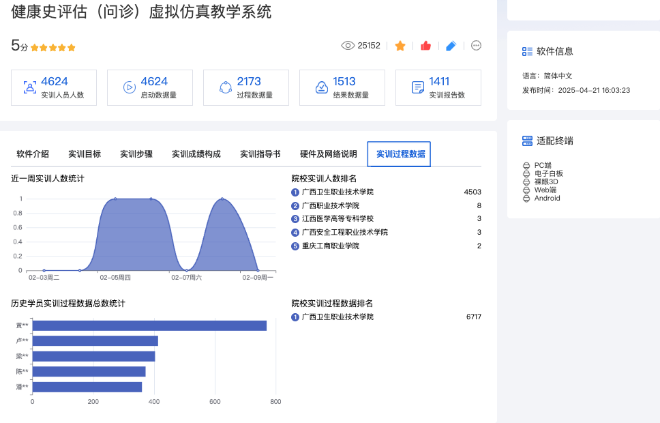This screenshot has height=423, width=660.
Task: Click the star favorite icon
Action: (400, 46)
